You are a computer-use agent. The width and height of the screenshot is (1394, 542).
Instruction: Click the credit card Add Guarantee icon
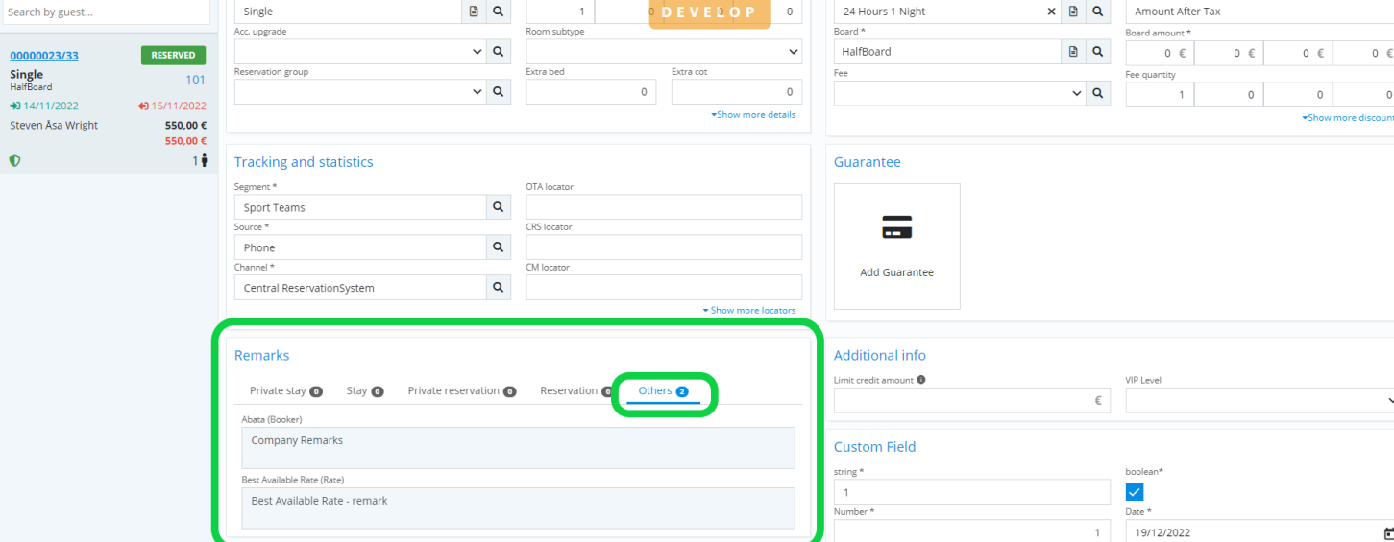[896, 228]
